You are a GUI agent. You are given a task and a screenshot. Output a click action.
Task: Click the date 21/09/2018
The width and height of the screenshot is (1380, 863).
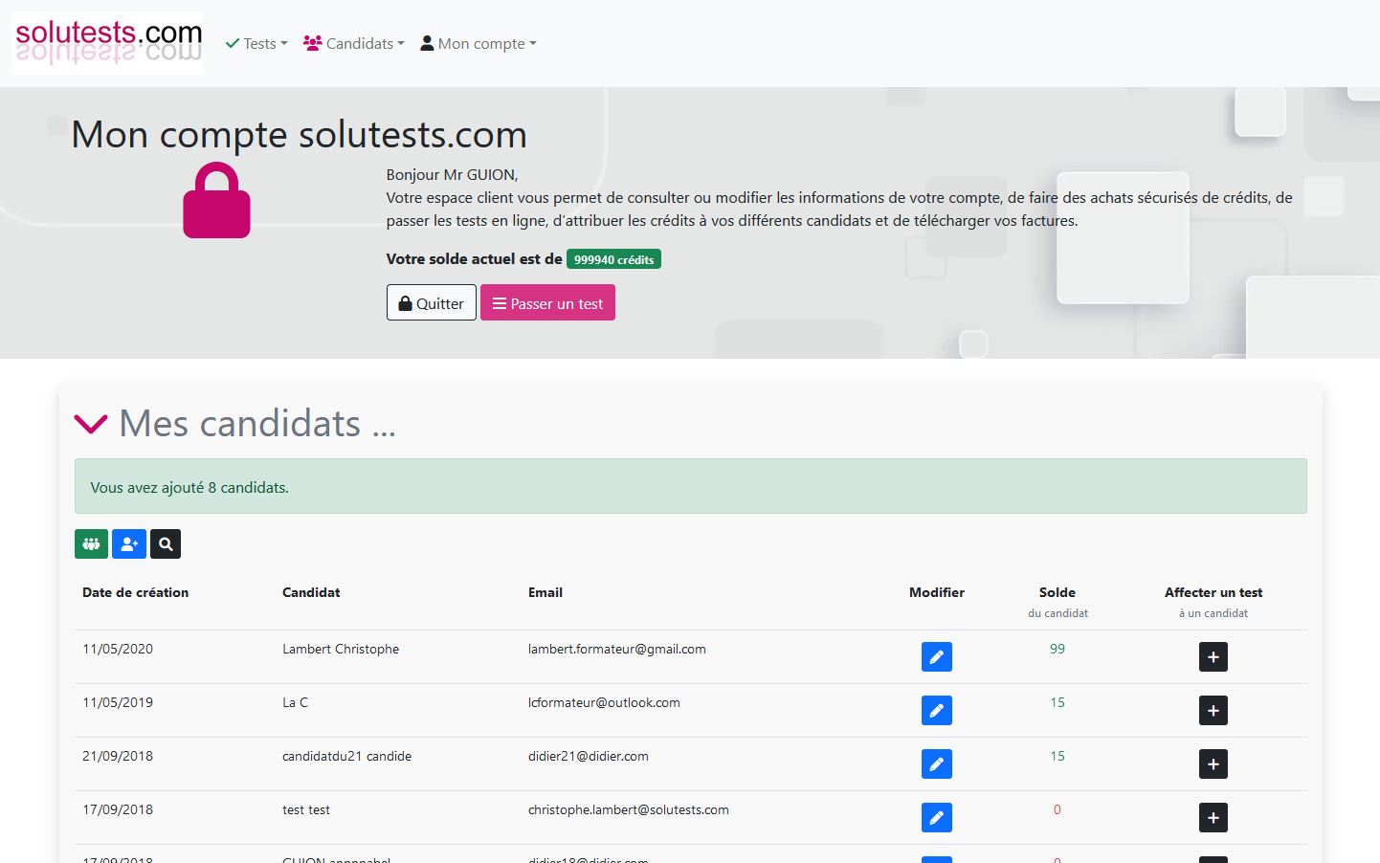pos(118,756)
